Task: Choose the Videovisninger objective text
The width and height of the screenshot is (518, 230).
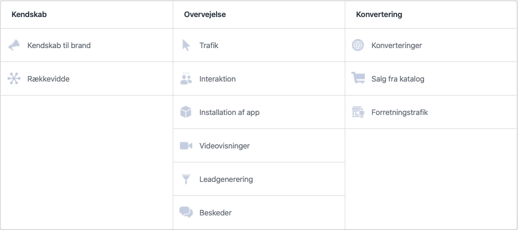Action: (225, 145)
